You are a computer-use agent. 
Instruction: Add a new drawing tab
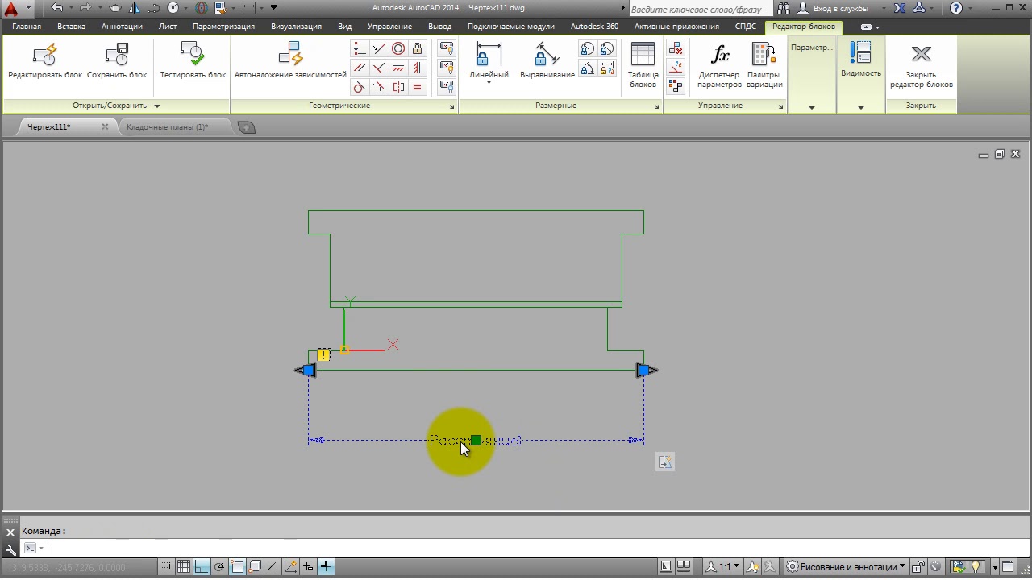click(247, 127)
